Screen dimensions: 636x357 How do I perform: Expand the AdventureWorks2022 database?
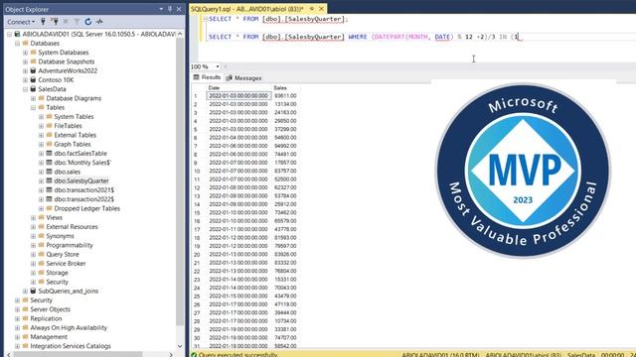pos(25,70)
